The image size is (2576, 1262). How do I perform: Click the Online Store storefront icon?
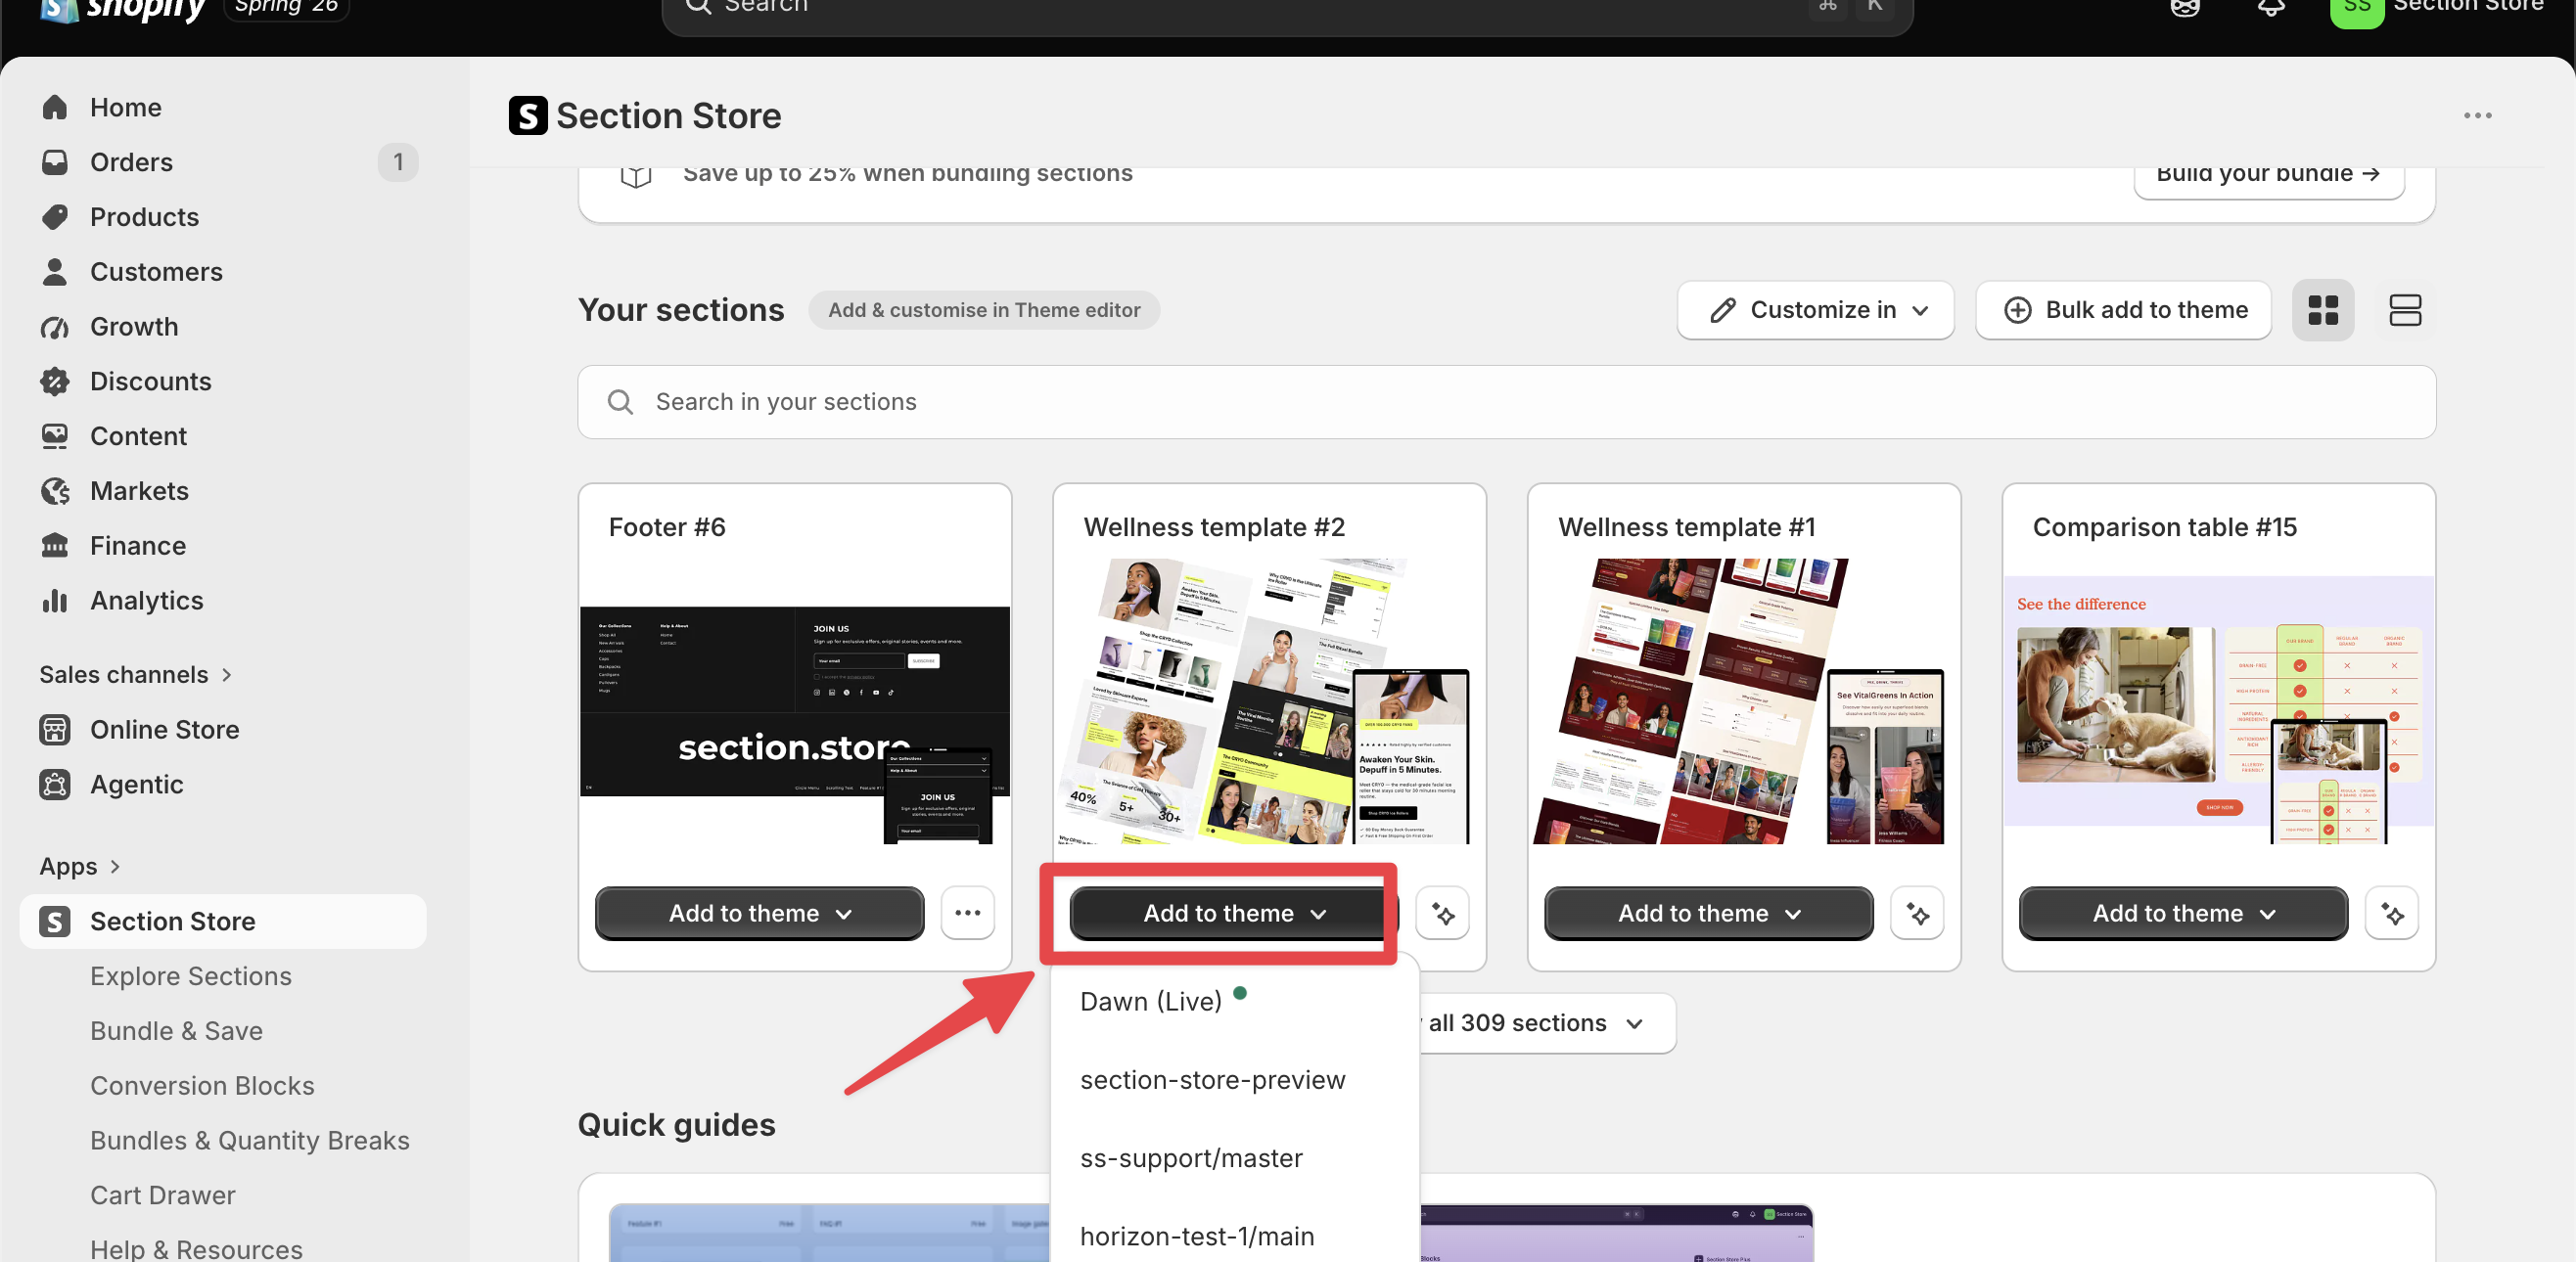pos(55,731)
